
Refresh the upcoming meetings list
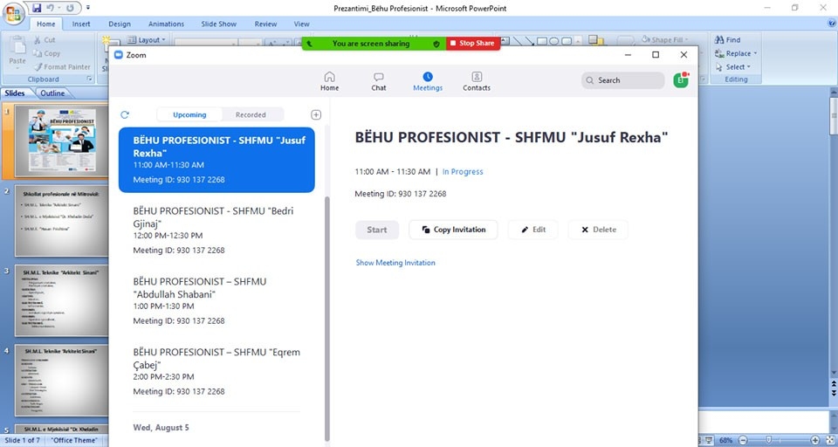[x=125, y=114]
